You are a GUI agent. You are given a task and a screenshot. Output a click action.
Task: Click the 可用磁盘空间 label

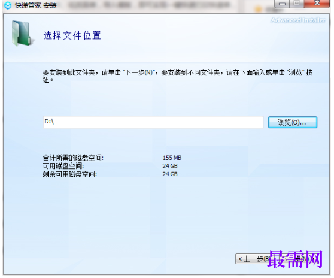[63, 166]
